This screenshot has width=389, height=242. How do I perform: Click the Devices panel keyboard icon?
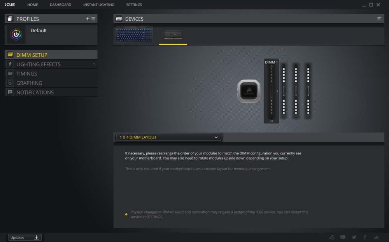point(119,19)
